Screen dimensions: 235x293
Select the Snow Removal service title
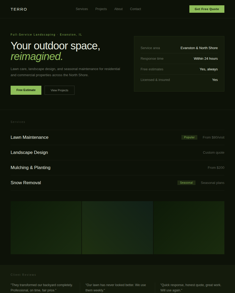click(26, 183)
